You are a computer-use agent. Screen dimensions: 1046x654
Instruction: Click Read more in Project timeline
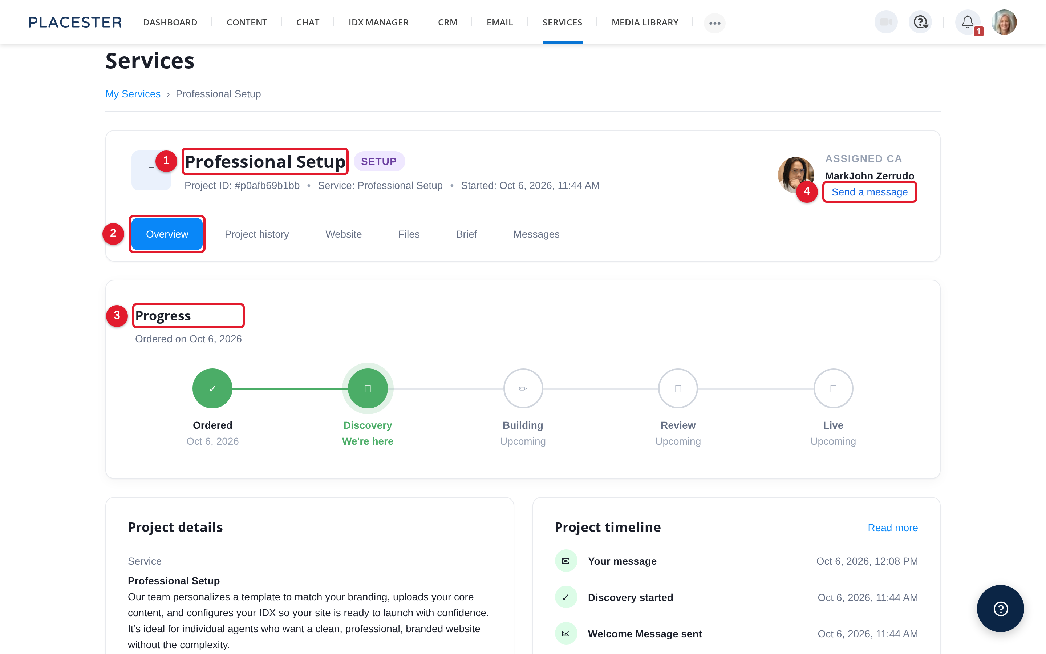pos(893,528)
